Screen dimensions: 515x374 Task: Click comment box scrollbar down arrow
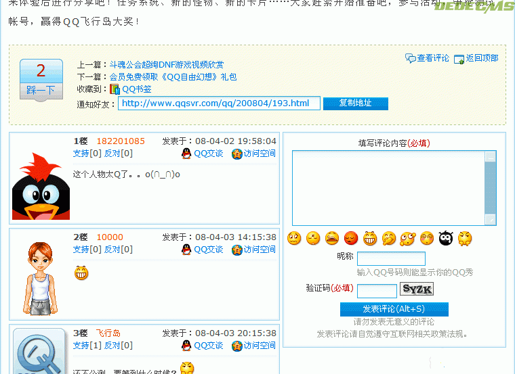tap(491, 219)
